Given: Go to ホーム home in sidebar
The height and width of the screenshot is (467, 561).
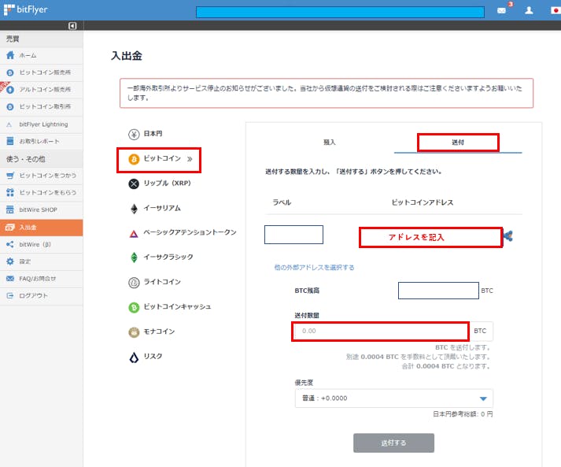Looking at the screenshot, I should coord(41,55).
